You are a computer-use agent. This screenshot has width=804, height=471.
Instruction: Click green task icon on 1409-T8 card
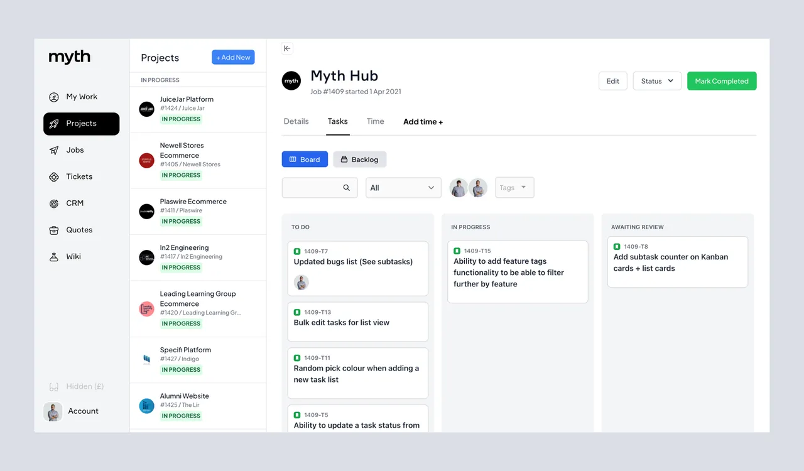(617, 247)
